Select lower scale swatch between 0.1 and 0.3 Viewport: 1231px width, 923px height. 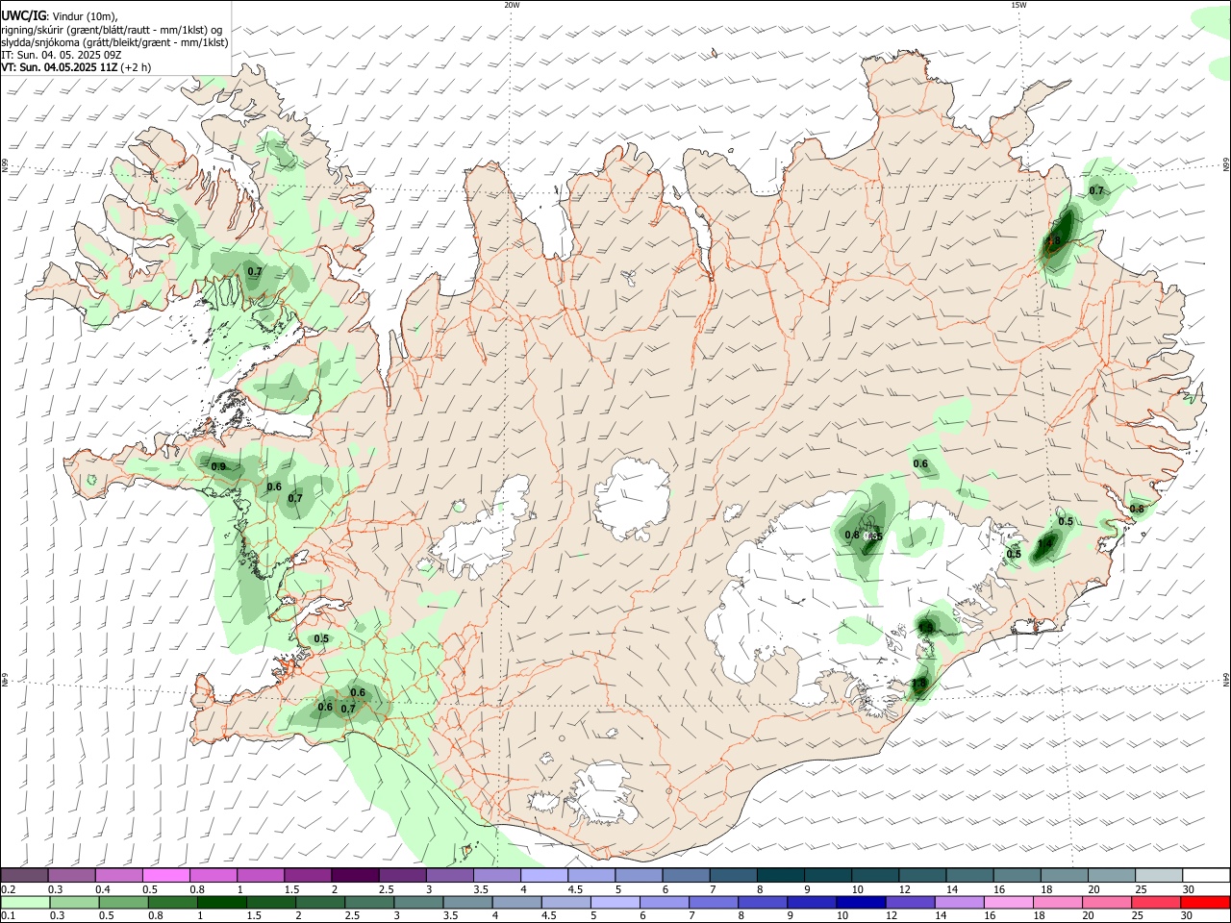tap(25, 903)
